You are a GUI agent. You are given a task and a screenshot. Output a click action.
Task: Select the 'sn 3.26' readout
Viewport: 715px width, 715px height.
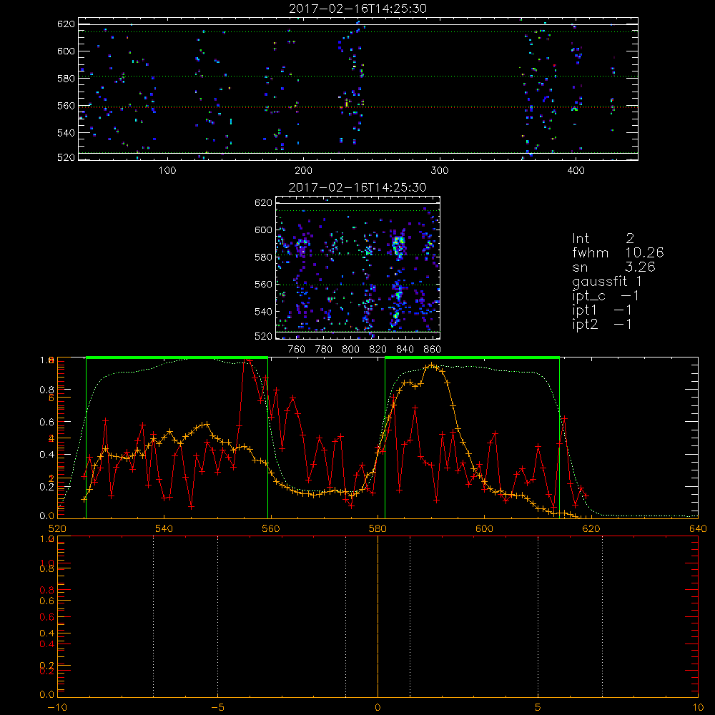point(613,267)
